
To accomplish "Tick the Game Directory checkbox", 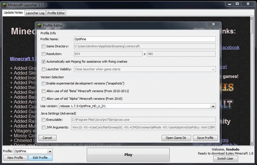I will coord(43,46).
